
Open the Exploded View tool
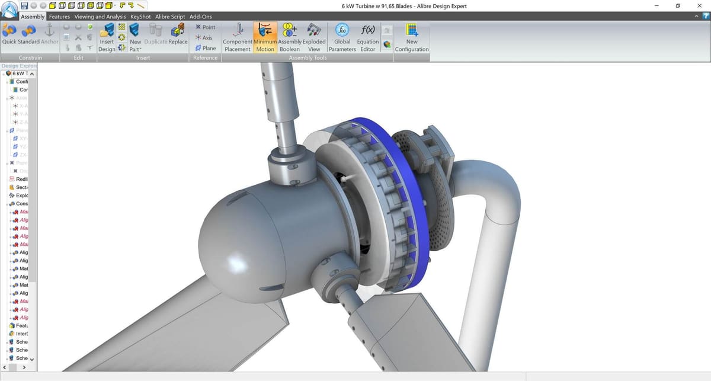click(314, 37)
